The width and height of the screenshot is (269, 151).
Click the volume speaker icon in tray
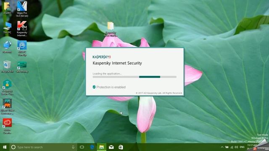click(236, 147)
